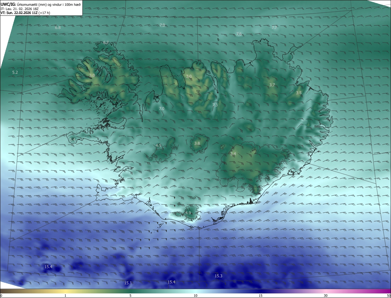This screenshot has width=391, height=298.
Task: Click the color scale tick labeled 50
Action: pos(389,296)
